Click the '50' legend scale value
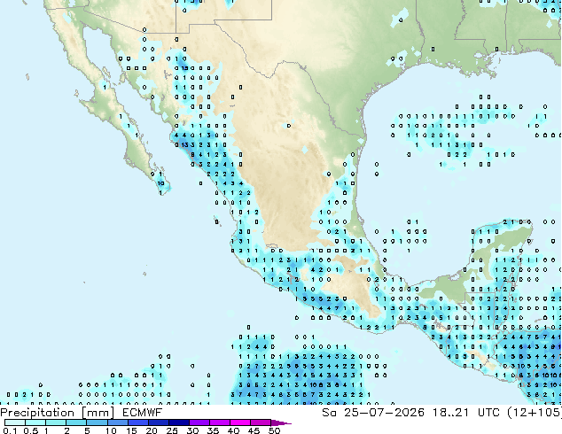Viewport: 562px width, 434px height. click(274, 430)
